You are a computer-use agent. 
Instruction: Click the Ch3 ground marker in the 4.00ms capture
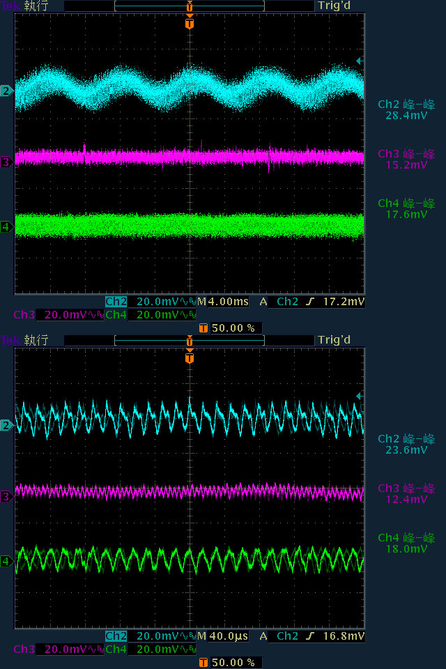coord(6,162)
